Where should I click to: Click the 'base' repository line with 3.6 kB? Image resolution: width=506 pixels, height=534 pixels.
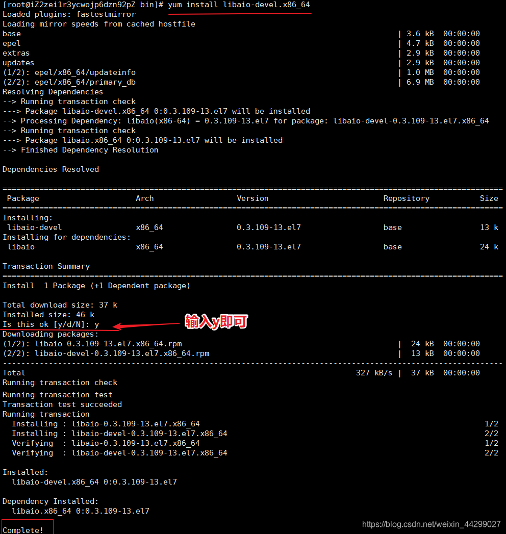coord(241,34)
